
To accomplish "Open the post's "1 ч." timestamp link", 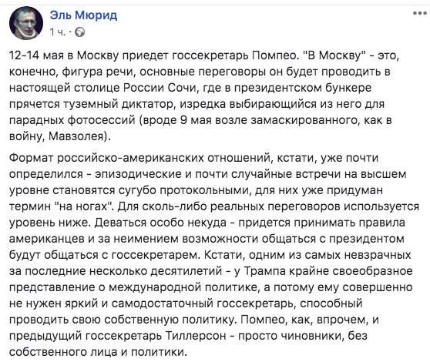I will tap(58, 32).
